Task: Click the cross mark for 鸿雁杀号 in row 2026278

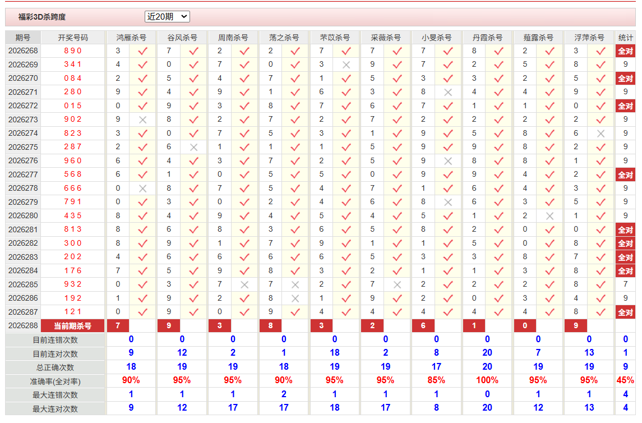Action: pos(142,188)
